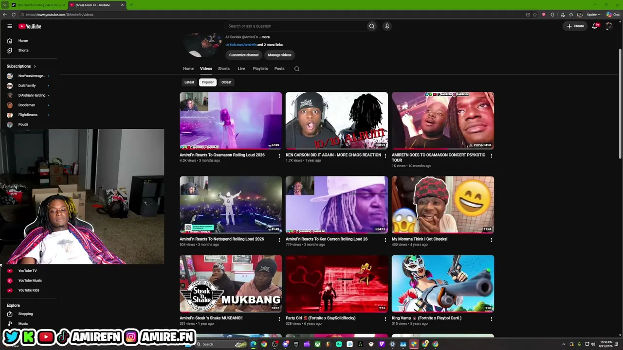Open the Windows taskbar Search box
This screenshot has width=623, height=350.
220,344
